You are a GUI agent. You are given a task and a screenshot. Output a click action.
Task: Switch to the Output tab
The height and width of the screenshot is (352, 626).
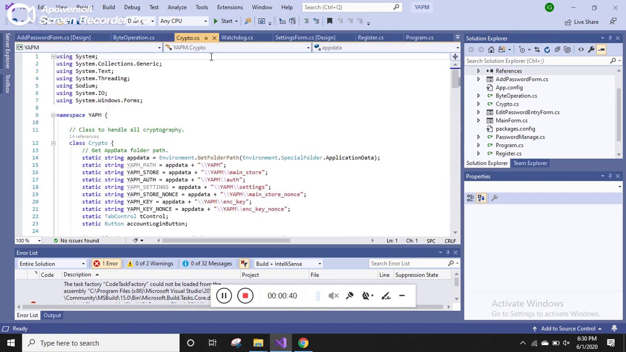[52, 315]
